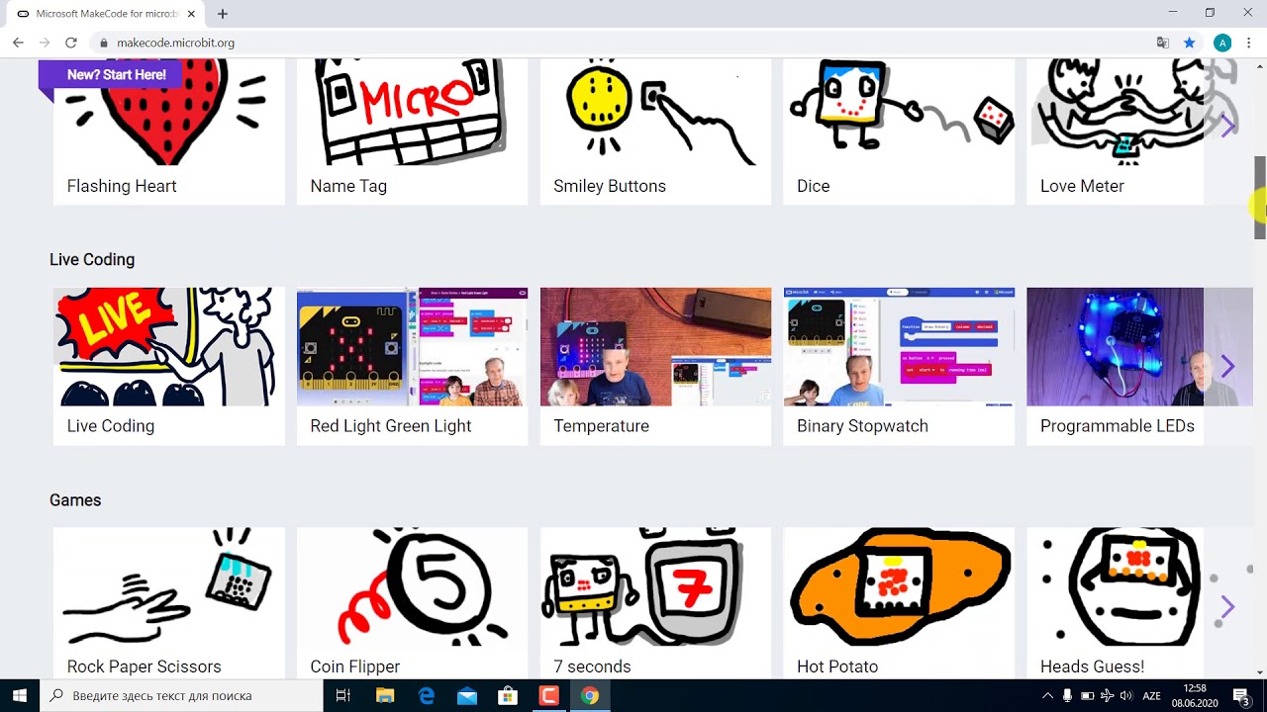Click the Hot Potato title text
Screen dimensions: 1267x712
pyautogui.click(x=837, y=667)
